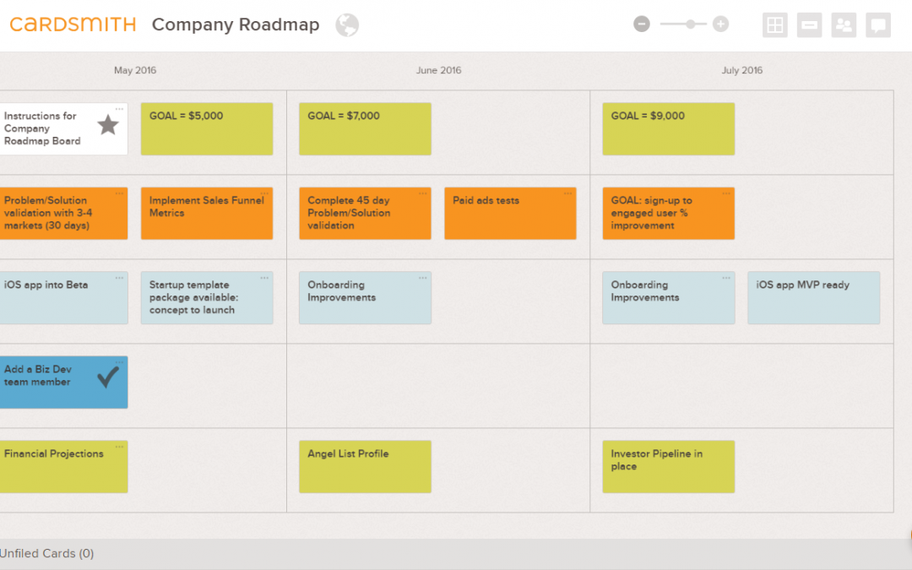Image resolution: width=912 pixels, height=570 pixels.
Task: Open the Paid ads tests card
Action: 510,213
